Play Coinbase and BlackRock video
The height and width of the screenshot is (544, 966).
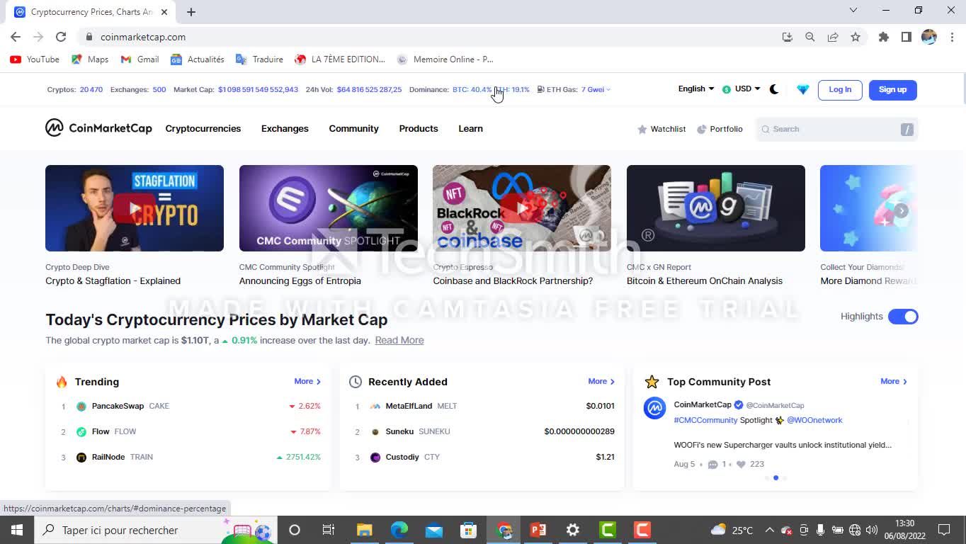click(522, 208)
